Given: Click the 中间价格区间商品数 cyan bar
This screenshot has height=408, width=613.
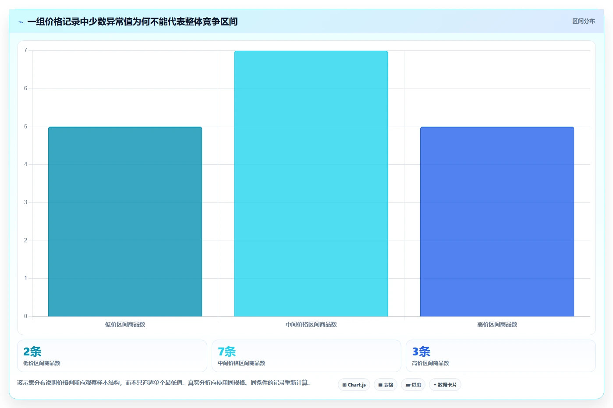Looking at the screenshot, I should 311,184.
